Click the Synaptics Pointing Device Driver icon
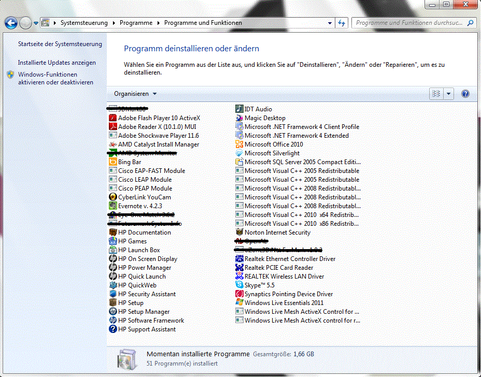481x377 pixels. (239, 294)
